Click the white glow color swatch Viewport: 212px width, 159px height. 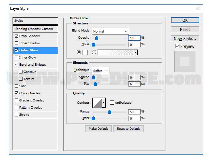(85, 52)
